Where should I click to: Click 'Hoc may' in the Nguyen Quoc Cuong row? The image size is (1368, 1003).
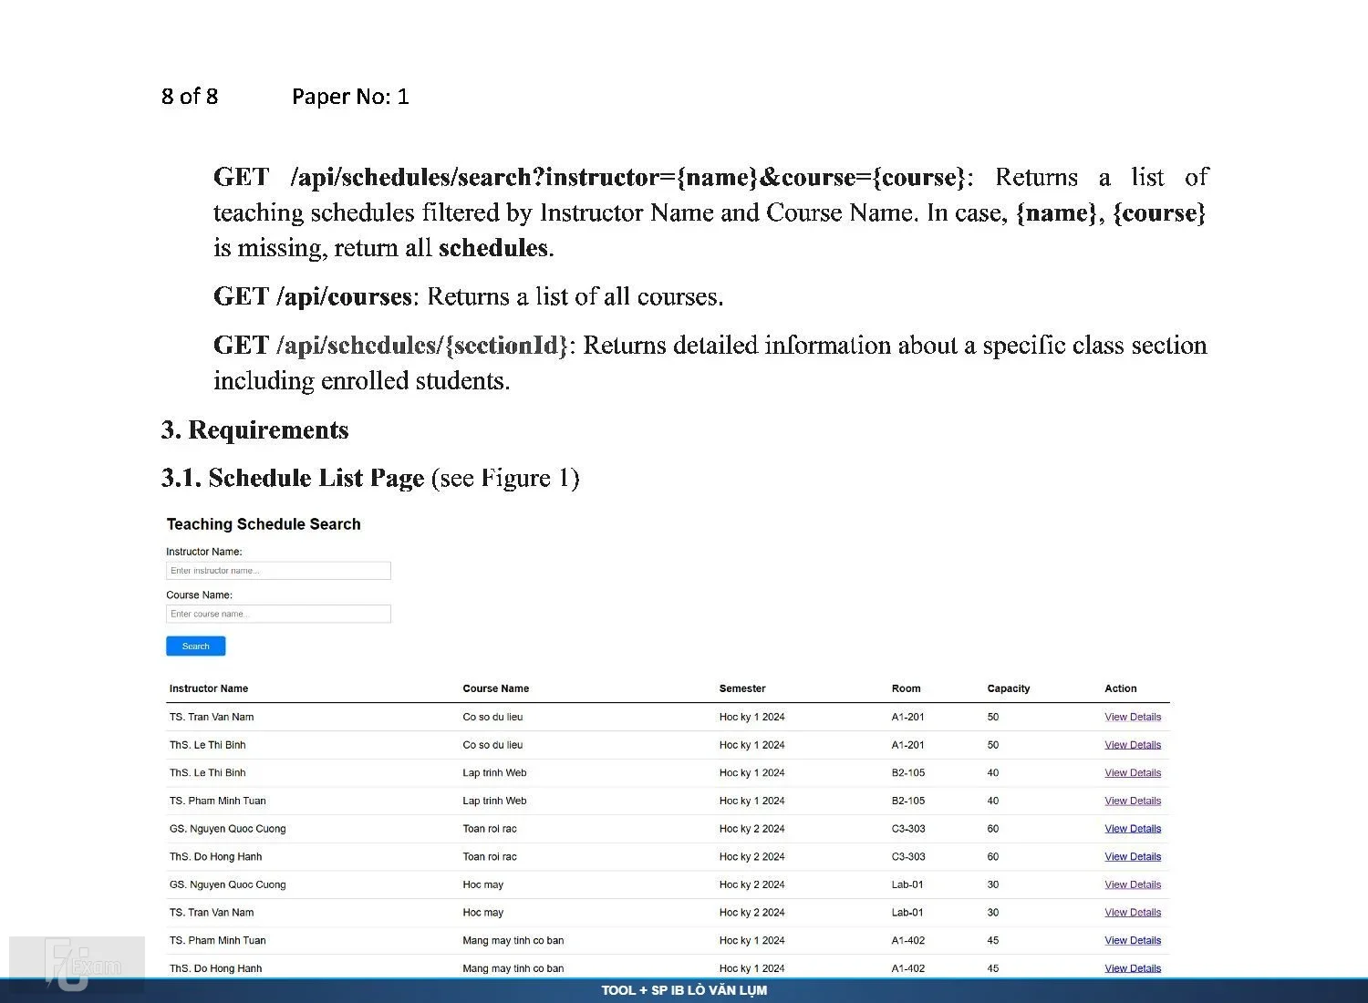(x=483, y=884)
